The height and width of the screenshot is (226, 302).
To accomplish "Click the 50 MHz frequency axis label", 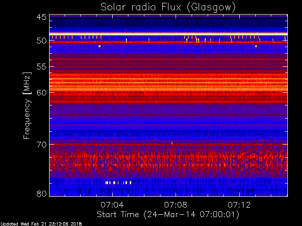I will (x=42, y=41).
